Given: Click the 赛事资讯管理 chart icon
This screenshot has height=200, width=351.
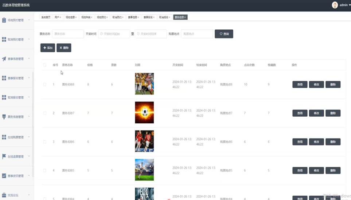Looking at the screenshot, I should [x=4, y=176].
